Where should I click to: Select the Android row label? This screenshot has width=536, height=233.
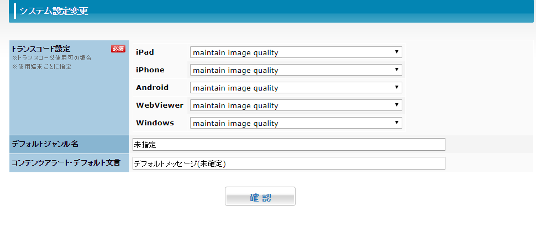[152, 88]
